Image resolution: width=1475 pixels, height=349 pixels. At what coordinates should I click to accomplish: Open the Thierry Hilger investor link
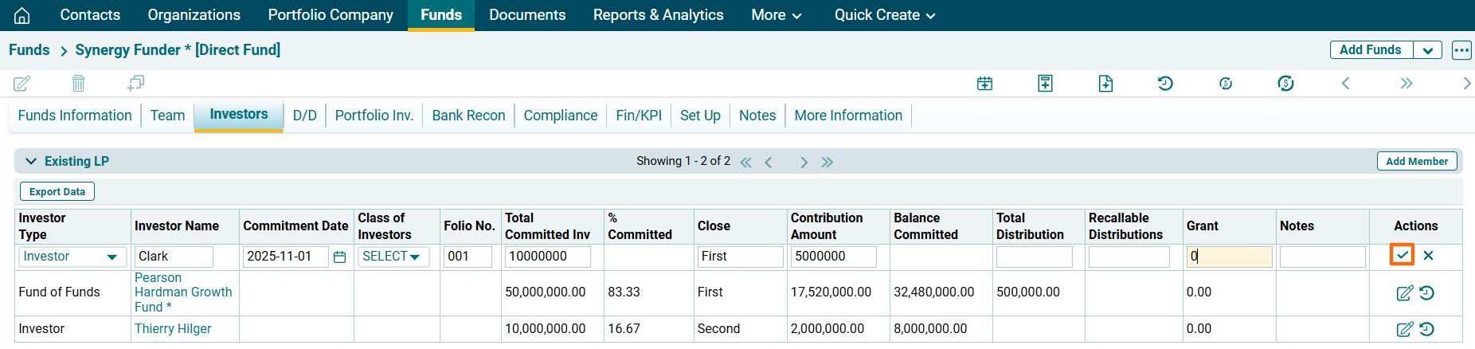tap(173, 328)
